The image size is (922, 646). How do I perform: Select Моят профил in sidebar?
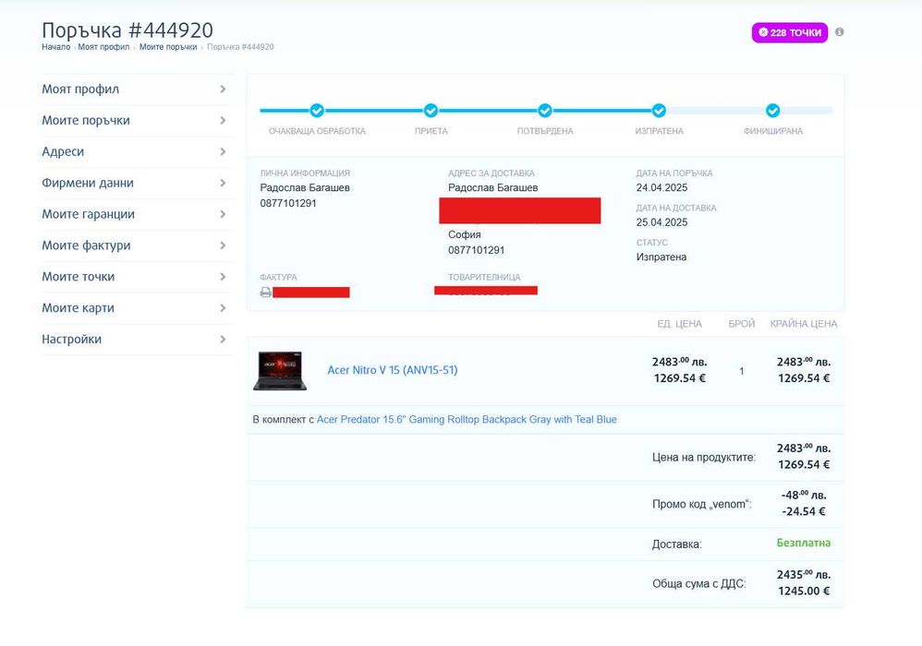80,90
